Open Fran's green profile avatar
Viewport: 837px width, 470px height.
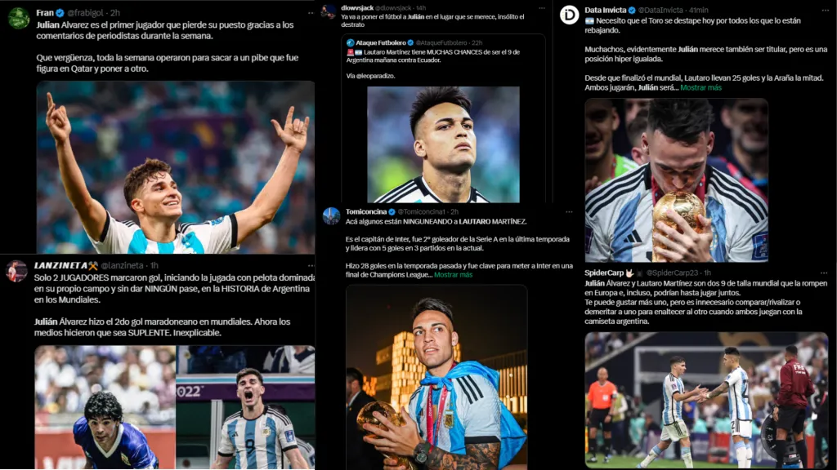pyautogui.click(x=19, y=18)
